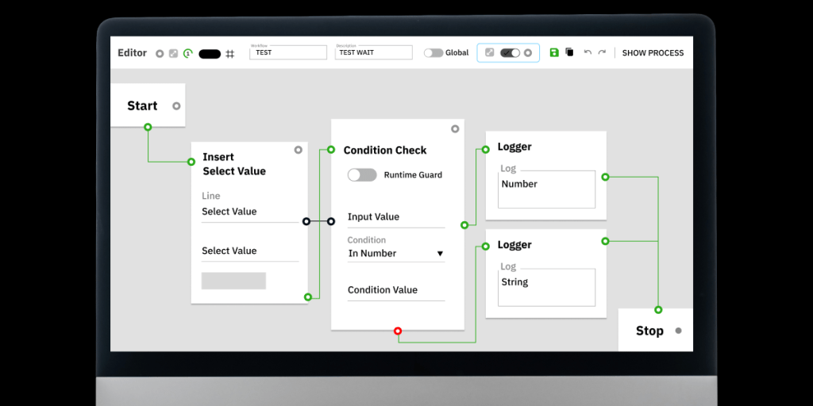The image size is (813, 406).
Task: Click the gray button in Insert node
Action: coord(233,281)
